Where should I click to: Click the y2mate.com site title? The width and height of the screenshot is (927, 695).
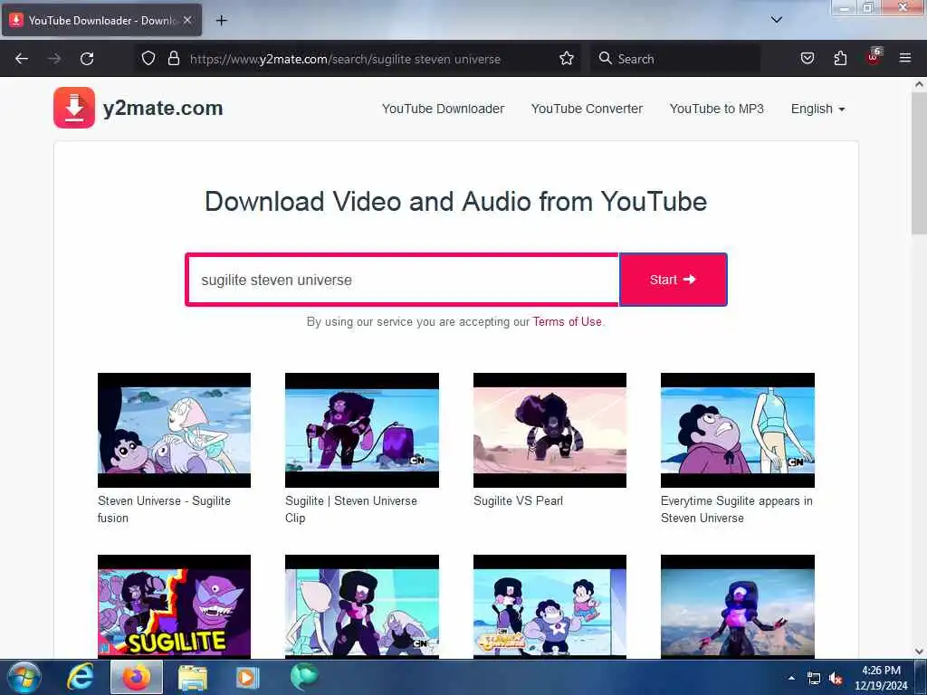click(163, 109)
